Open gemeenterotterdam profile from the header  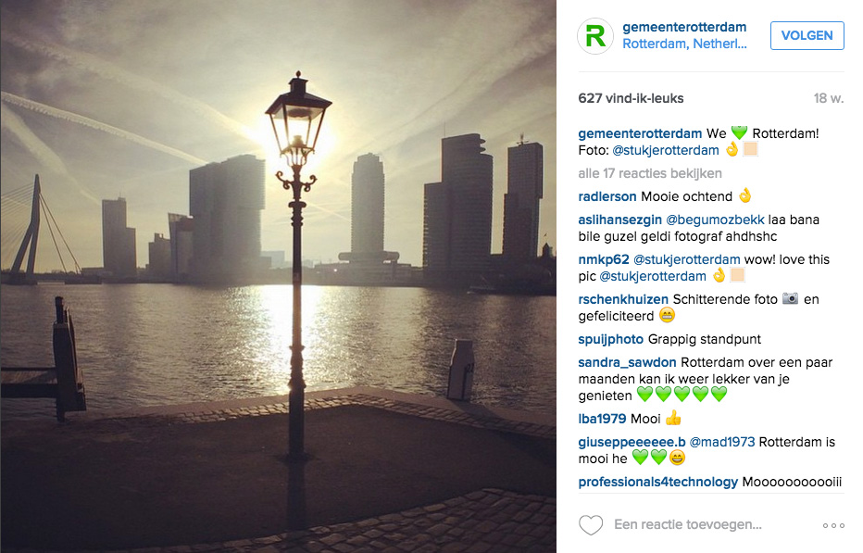(x=684, y=27)
